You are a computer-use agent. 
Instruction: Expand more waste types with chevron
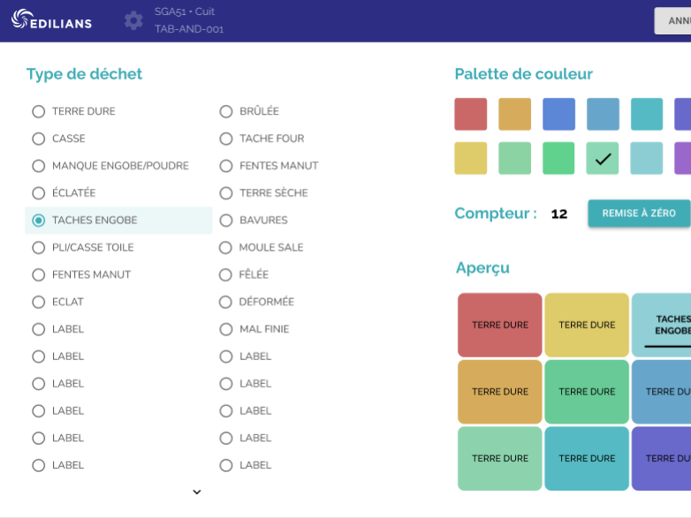[x=197, y=492]
